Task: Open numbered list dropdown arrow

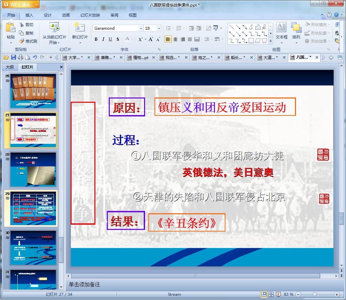Action: (x=184, y=28)
